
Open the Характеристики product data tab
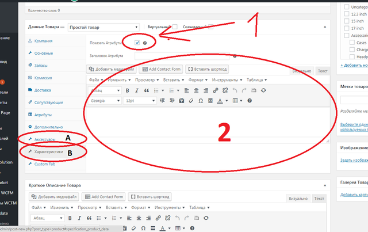point(48,151)
